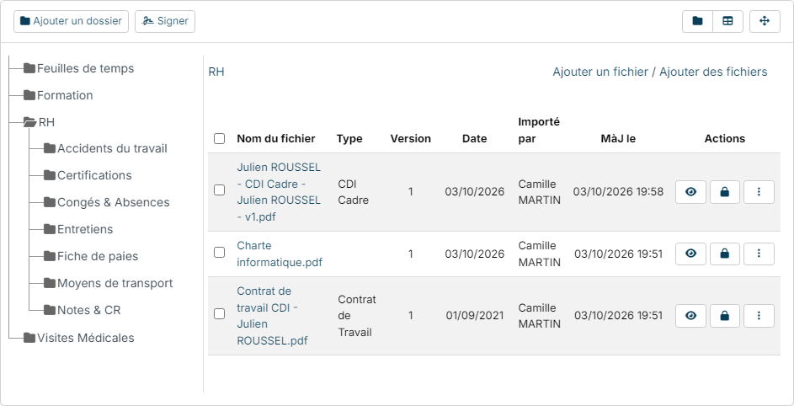Lock the CDI Cadre file

(x=725, y=192)
